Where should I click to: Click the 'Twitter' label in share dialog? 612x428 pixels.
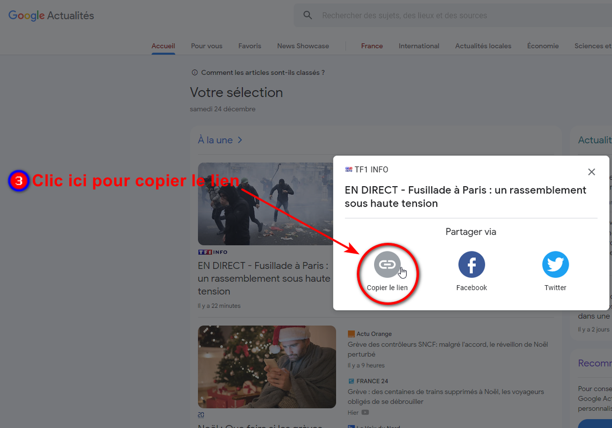555,288
